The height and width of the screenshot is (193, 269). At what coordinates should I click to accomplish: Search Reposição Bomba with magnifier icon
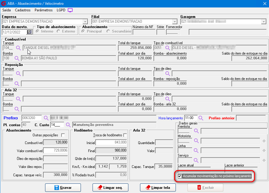coord(17,84)
